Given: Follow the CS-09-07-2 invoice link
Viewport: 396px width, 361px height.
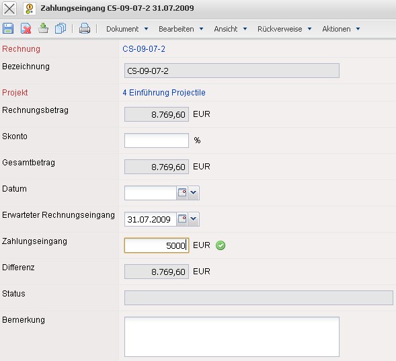Looking at the screenshot, I should (144, 48).
